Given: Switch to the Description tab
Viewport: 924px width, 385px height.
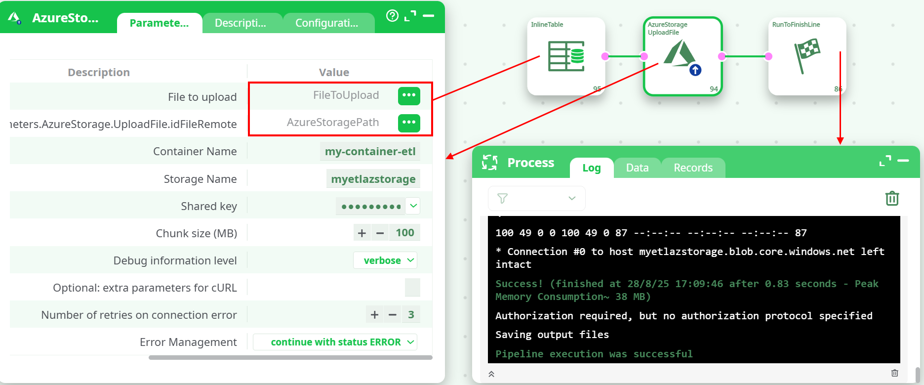Looking at the screenshot, I should tap(241, 23).
